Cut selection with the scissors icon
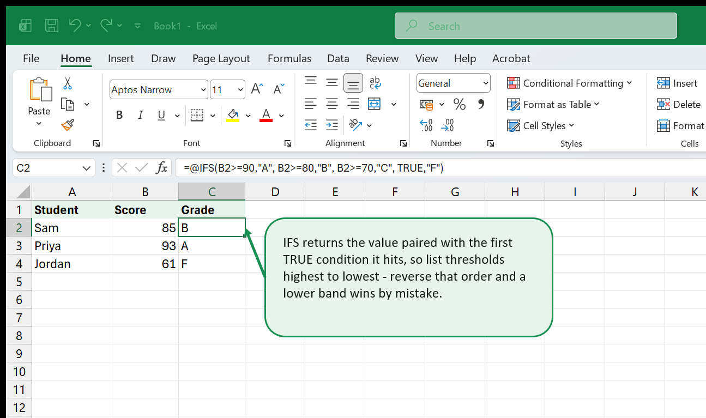This screenshot has height=418, width=706. 68,83
